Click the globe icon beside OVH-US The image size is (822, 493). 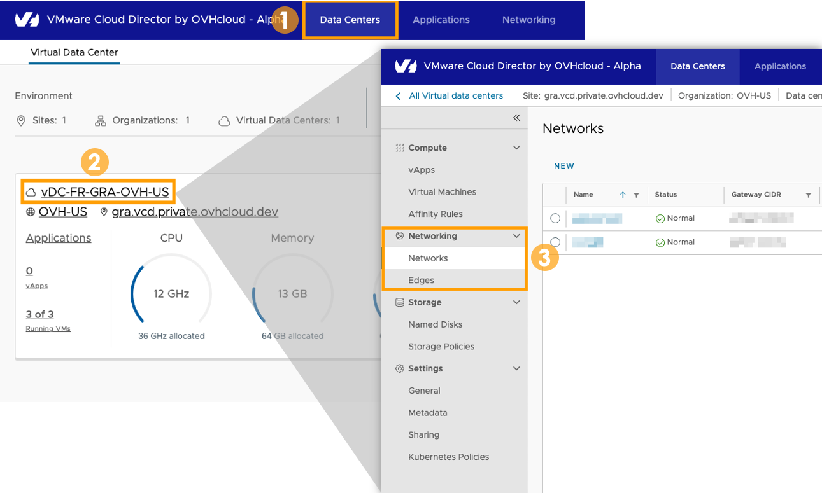[31, 212]
